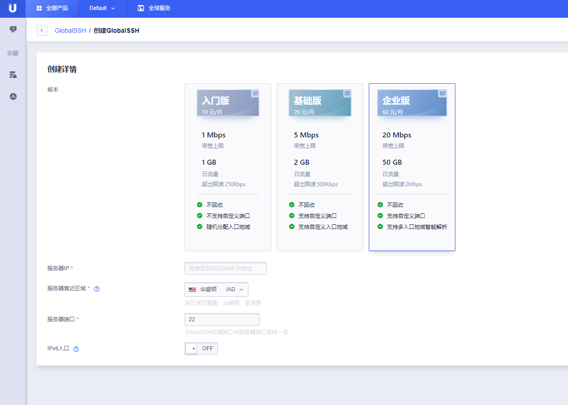Click the 服务器端口 field showing 22

pyautogui.click(x=222, y=319)
